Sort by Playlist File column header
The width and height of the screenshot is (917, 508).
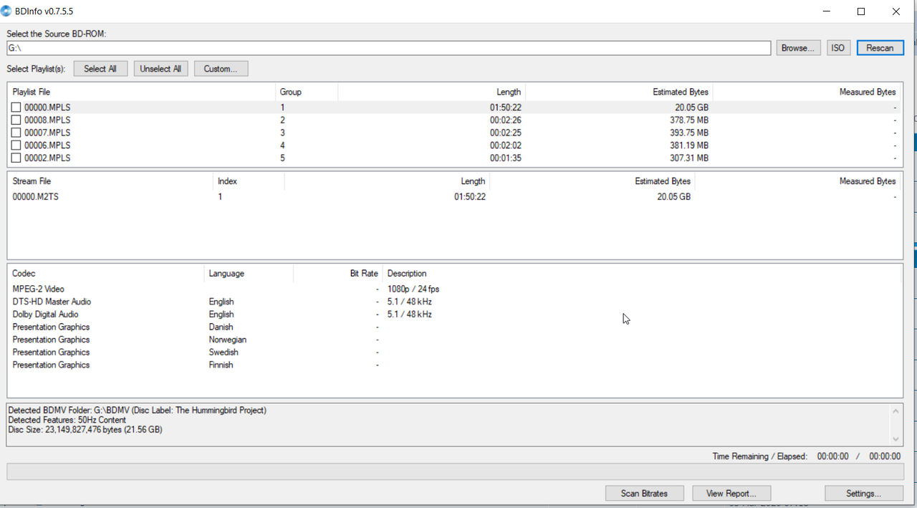141,92
